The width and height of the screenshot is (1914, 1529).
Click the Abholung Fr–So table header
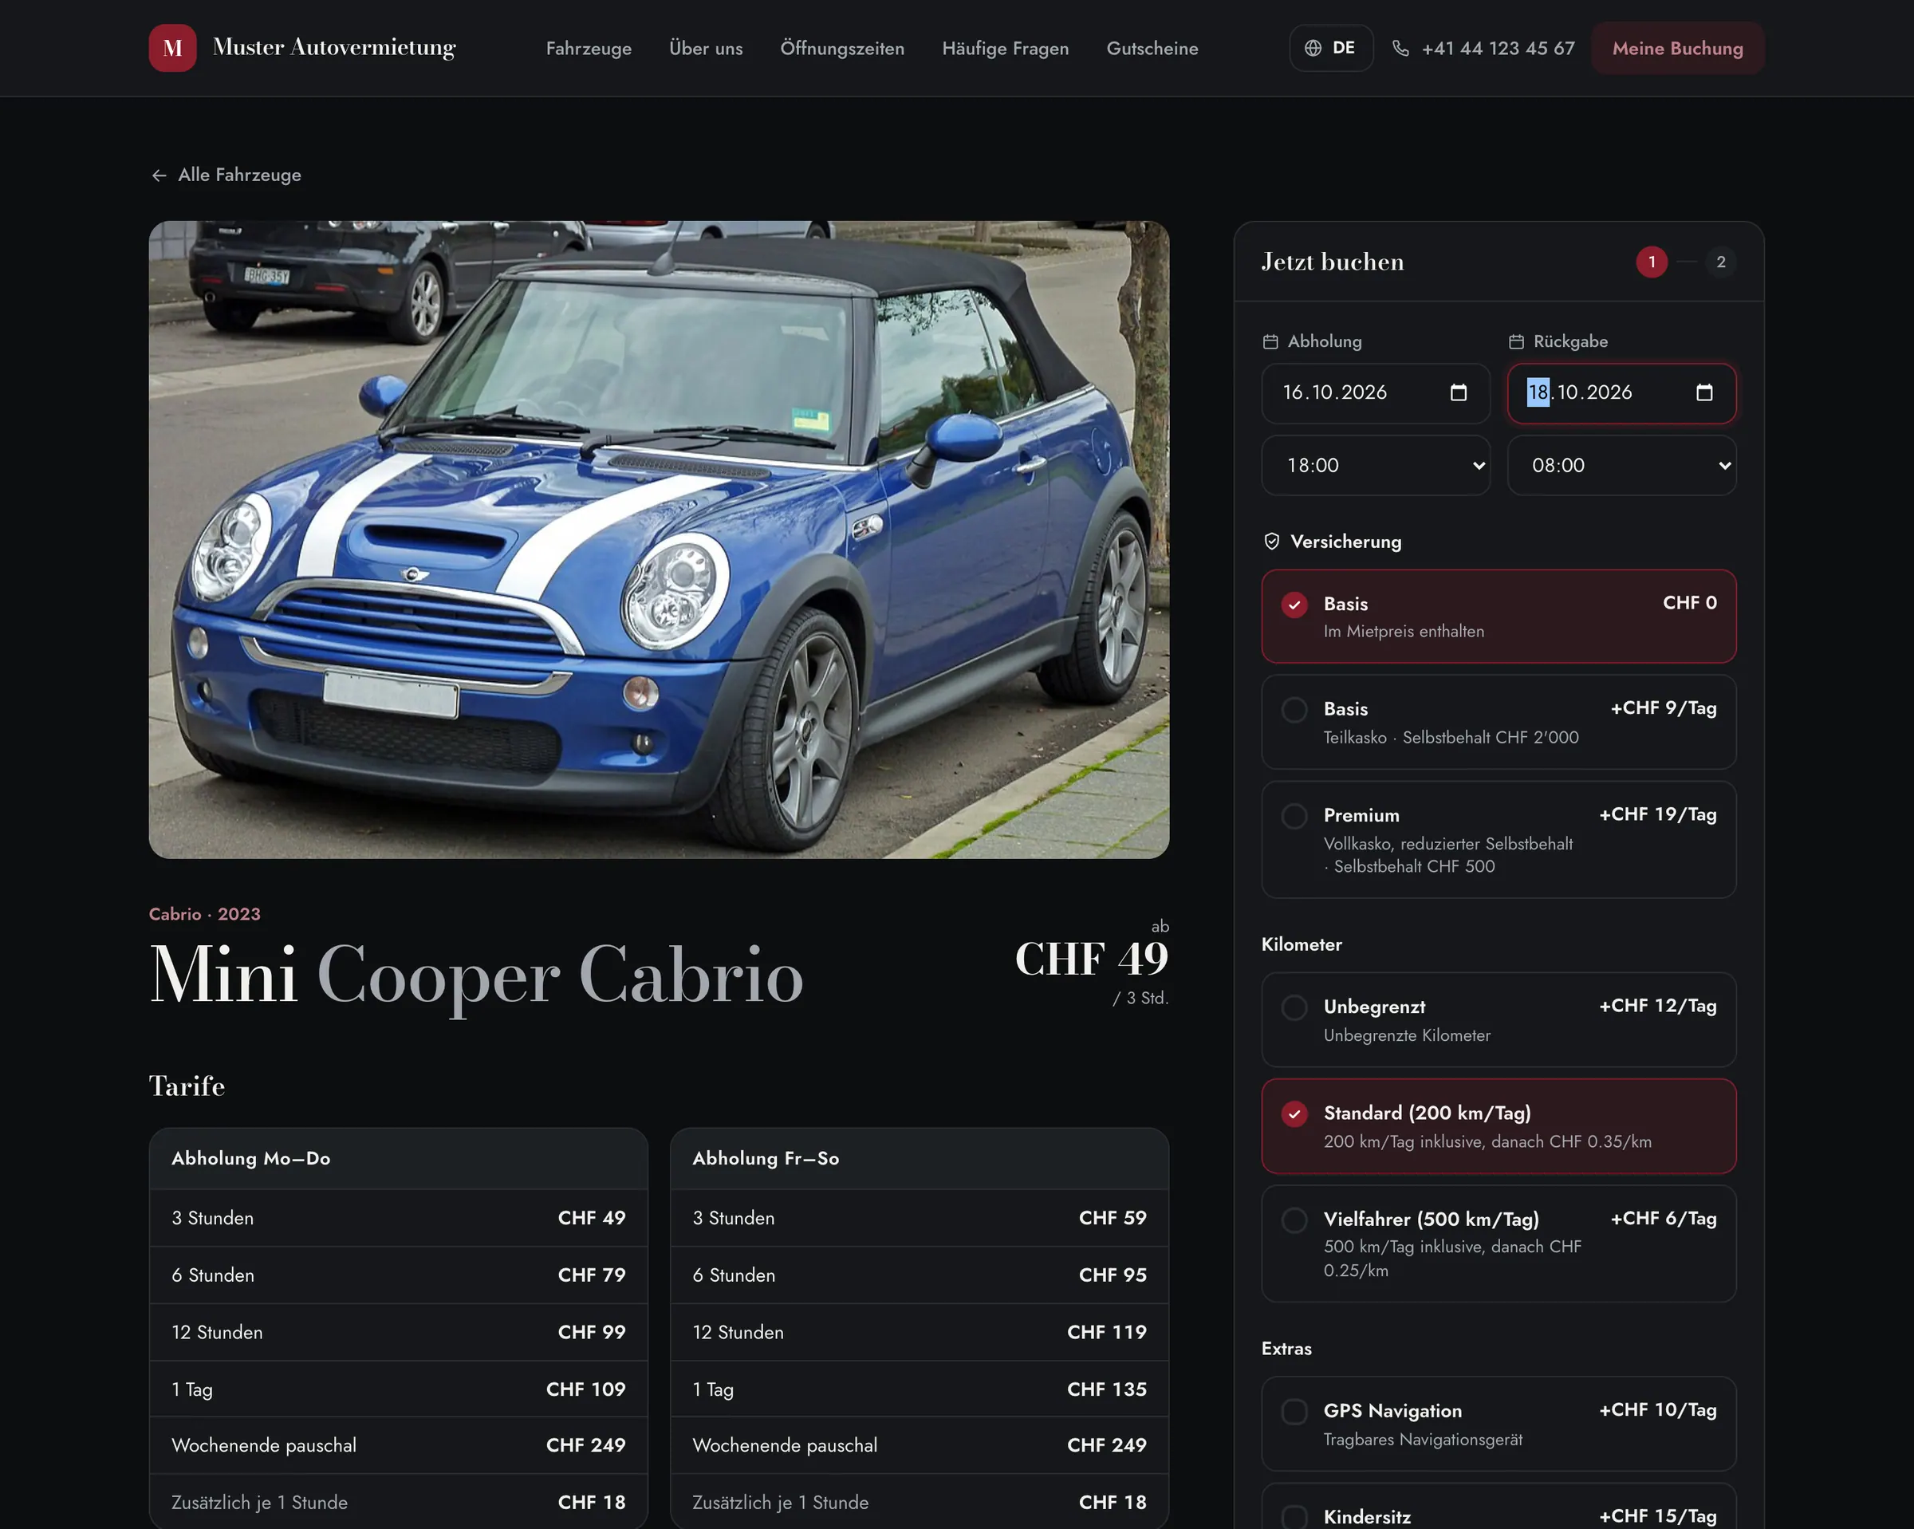point(919,1159)
